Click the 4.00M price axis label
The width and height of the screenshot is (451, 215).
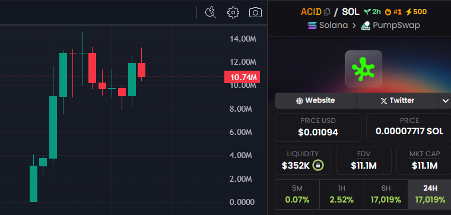coord(241,156)
